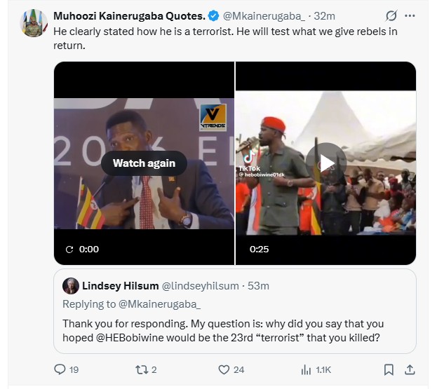Click the share upload icon
This screenshot has height=389, width=437.
click(411, 369)
